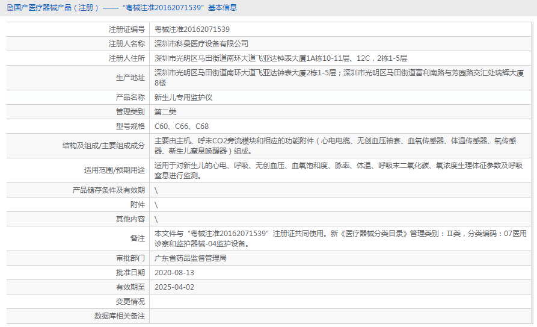
Task: Click the 其他内容 label
Action: pos(130,219)
